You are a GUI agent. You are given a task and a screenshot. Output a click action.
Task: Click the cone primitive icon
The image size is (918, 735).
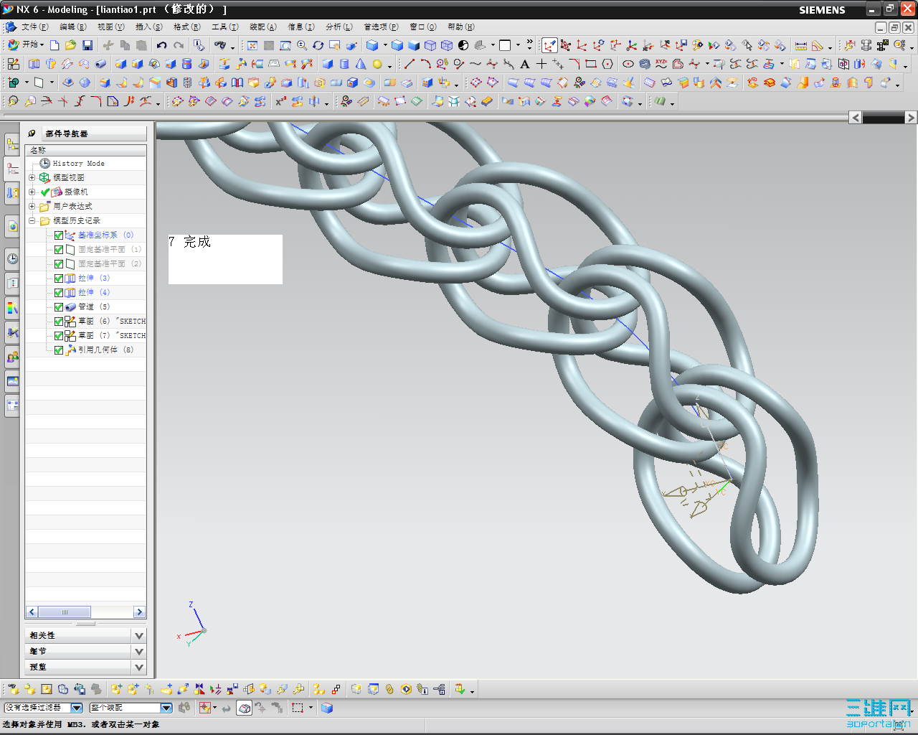coord(361,64)
